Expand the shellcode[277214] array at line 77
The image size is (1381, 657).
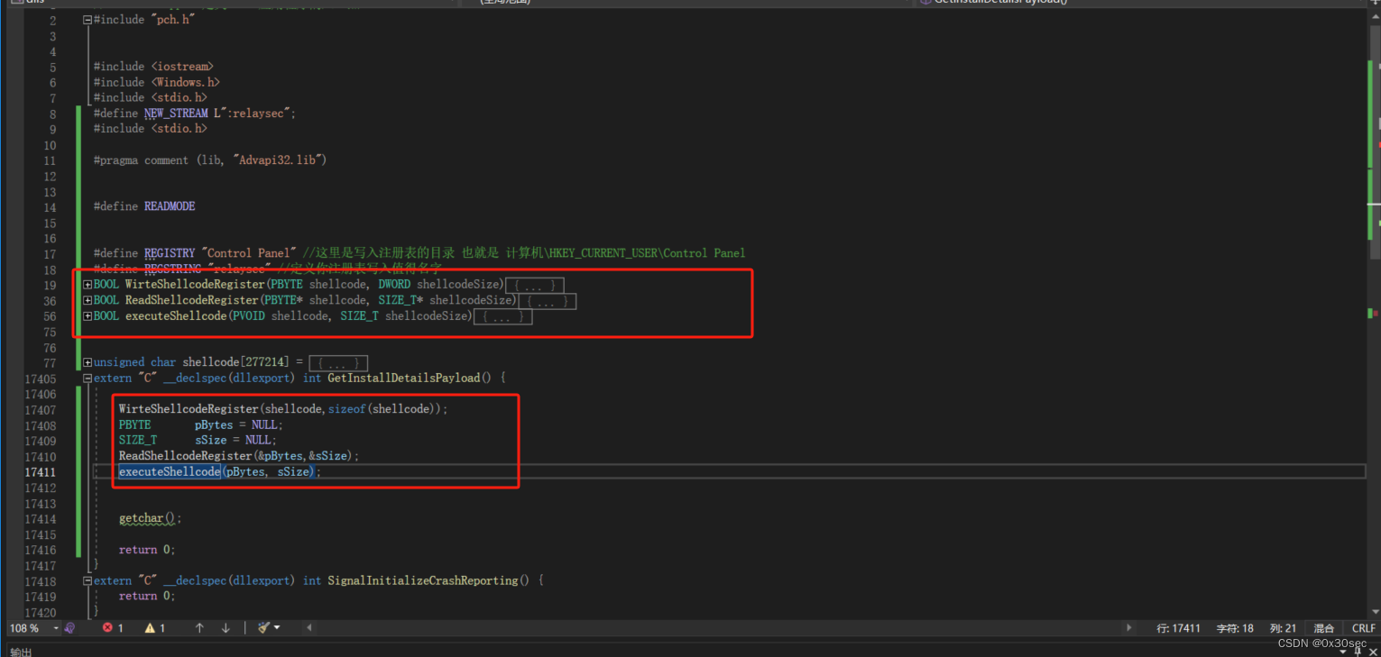coord(87,362)
